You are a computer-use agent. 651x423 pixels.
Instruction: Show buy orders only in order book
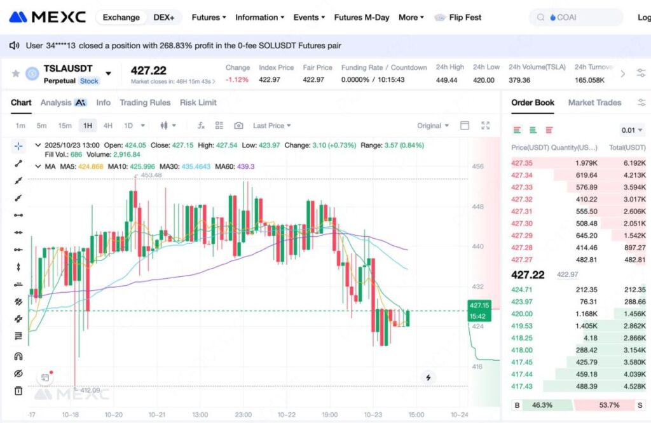533,130
